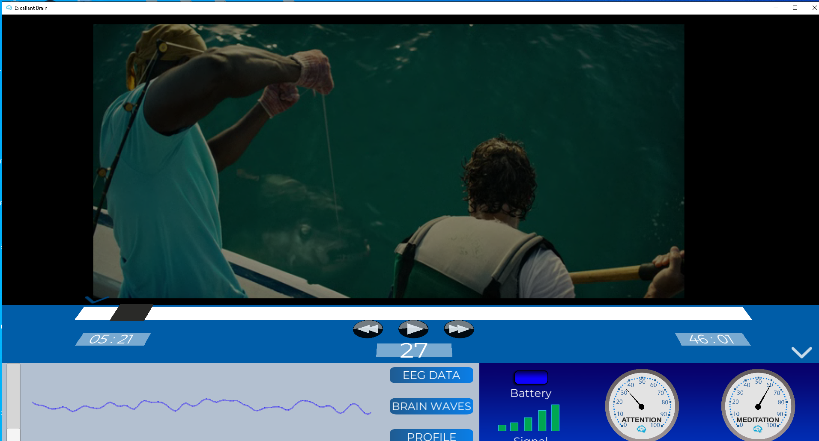Image resolution: width=819 pixels, height=441 pixels.
Task: Click the Excellent Brain app icon
Action: click(9, 8)
